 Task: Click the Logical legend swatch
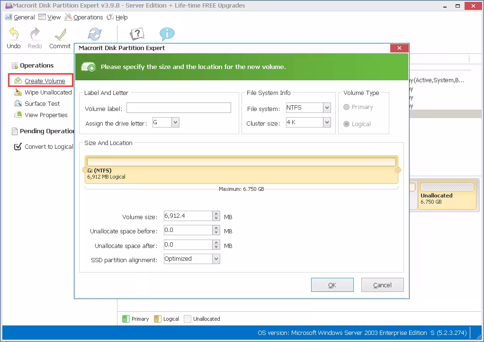tap(157, 319)
